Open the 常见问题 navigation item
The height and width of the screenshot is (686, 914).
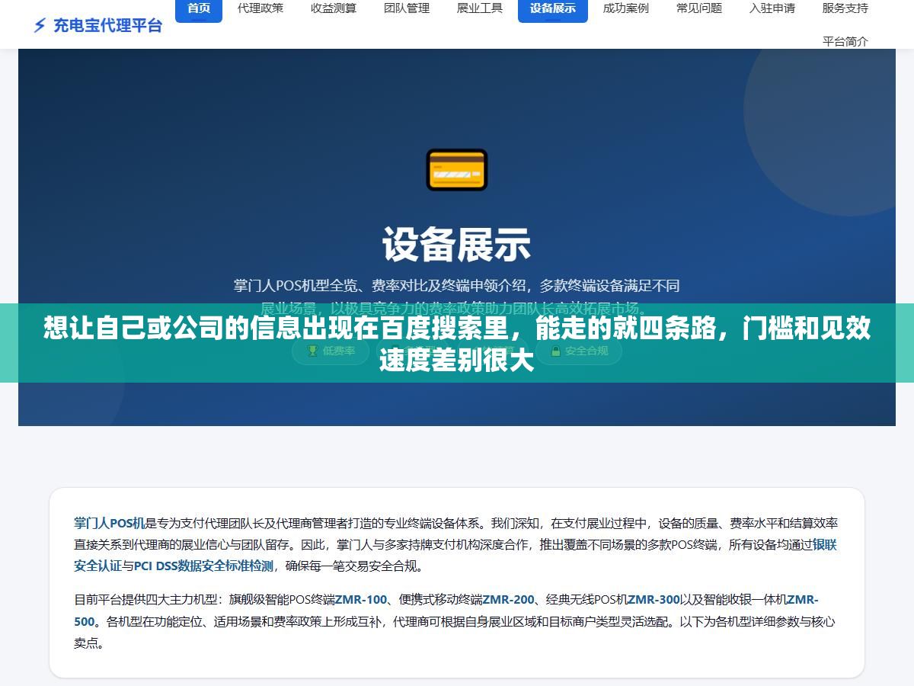click(699, 8)
